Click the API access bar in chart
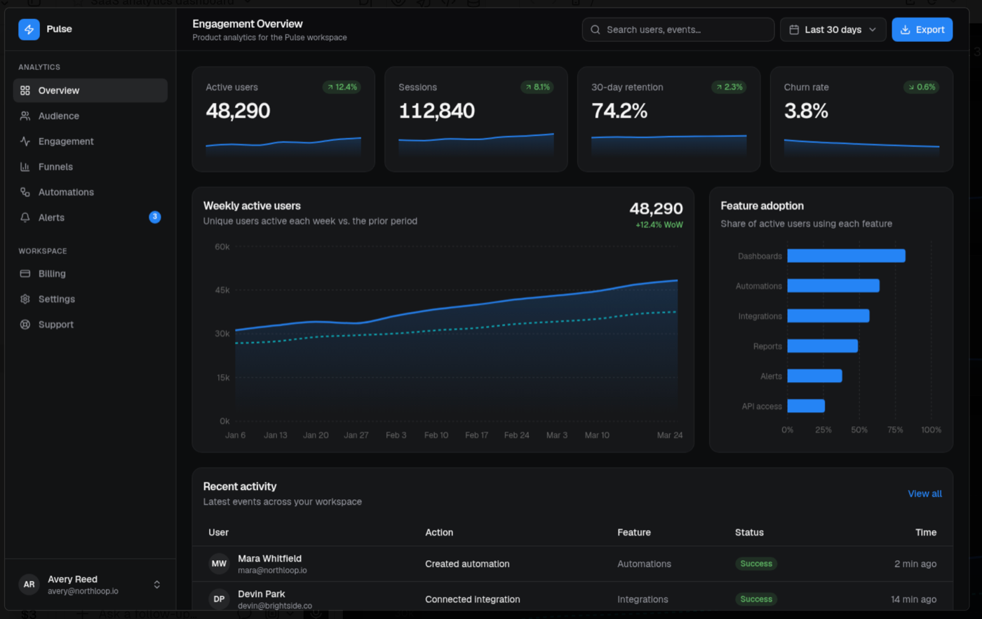This screenshot has height=619, width=982. [x=806, y=406]
